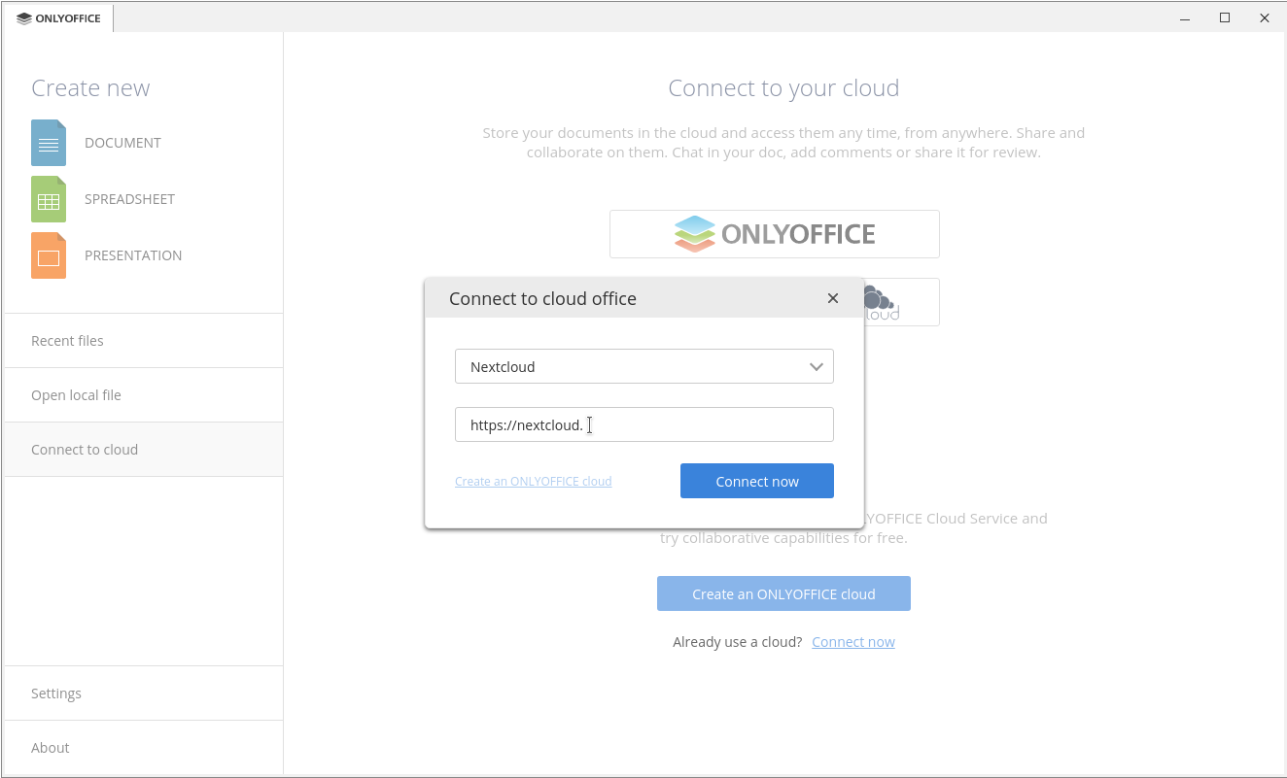This screenshot has width=1287, height=778.
Task: Open Settings from the sidebar
Action: pos(55,693)
